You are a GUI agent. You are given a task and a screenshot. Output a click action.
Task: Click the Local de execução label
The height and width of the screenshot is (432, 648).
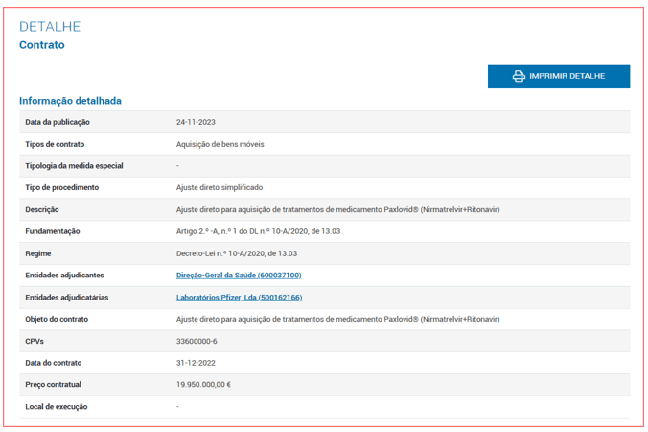click(x=57, y=407)
